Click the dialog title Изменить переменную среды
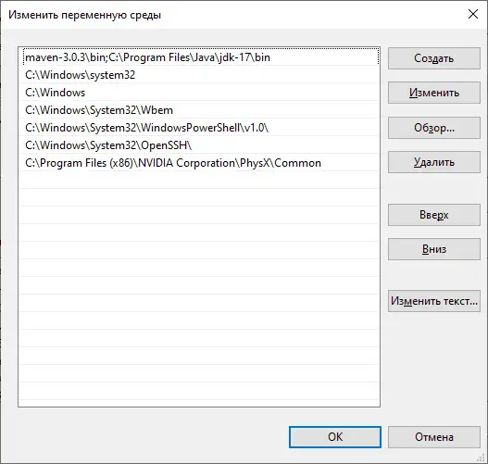This screenshot has height=464, width=488. pos(84,15)
